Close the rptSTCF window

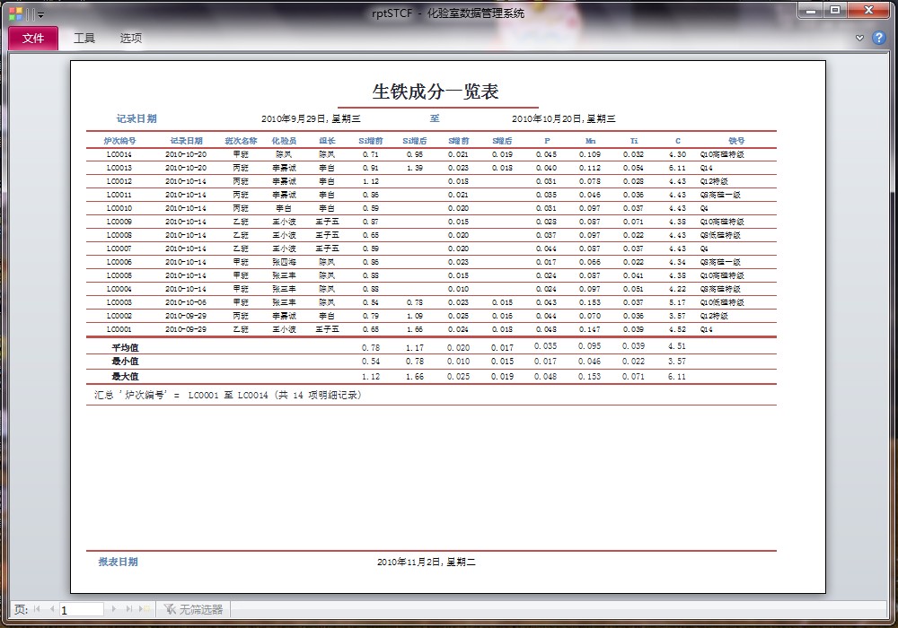tap(868, 11)
